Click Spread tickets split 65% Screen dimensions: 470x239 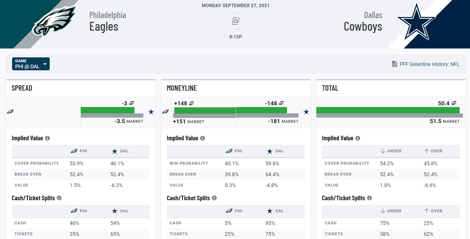pos(115,234)
